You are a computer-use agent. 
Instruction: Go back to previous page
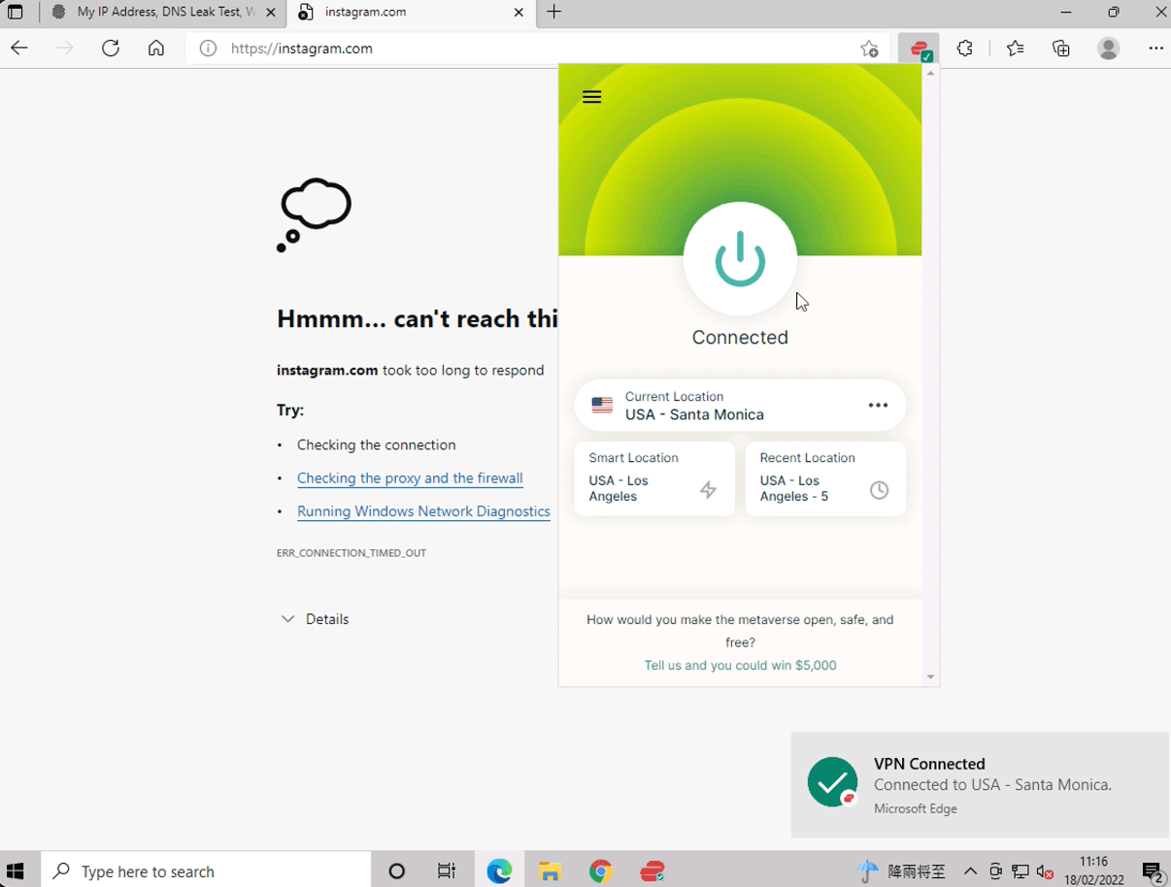pyautogui.click(x=19, y=49)
